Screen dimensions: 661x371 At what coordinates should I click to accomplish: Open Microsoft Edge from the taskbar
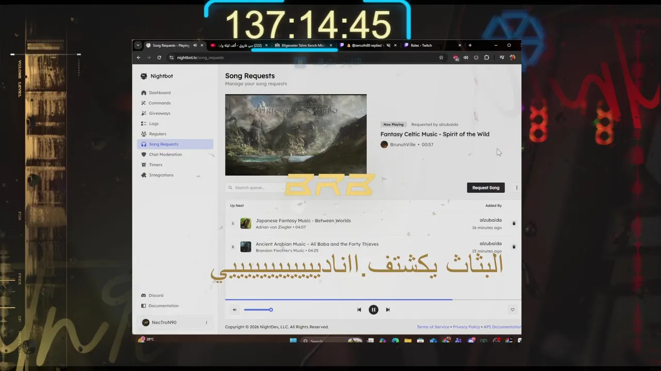tap(395, 341)
